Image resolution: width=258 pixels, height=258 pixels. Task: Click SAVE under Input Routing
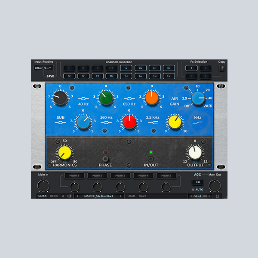coord(50,77)
